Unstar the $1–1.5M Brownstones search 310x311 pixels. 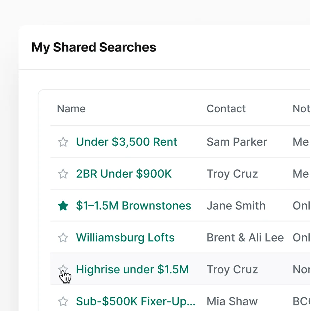click(63, 206)
